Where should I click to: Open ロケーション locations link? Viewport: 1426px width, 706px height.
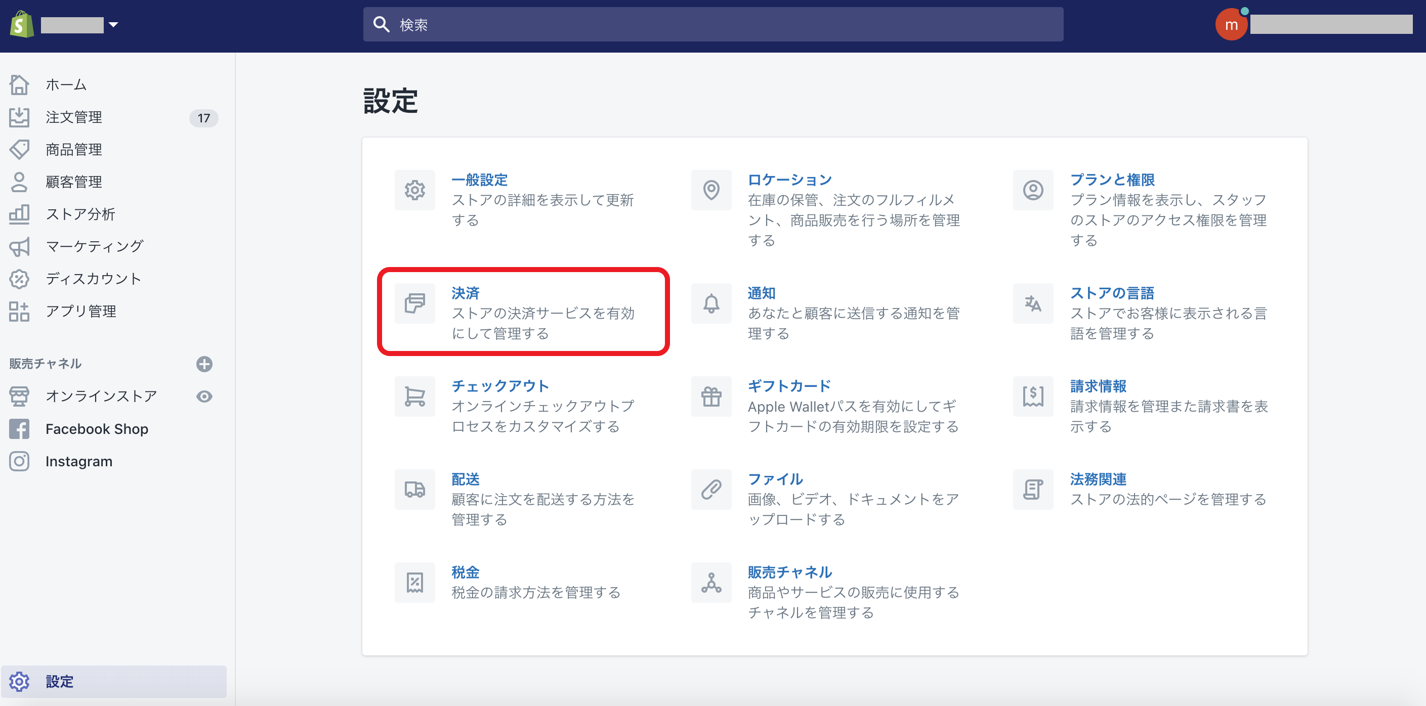(789, 180)
